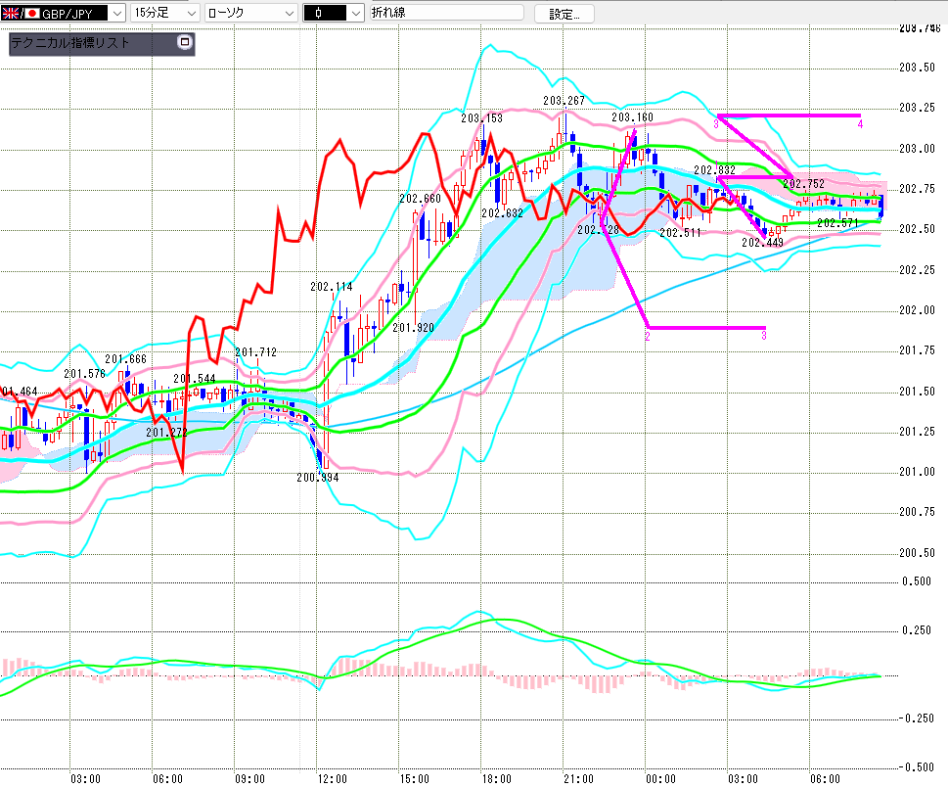This screenshot has height=788, width=948.
Task: Click the 202.114 price label on chart
Action: pyautogui.click(x=331, y=287)
